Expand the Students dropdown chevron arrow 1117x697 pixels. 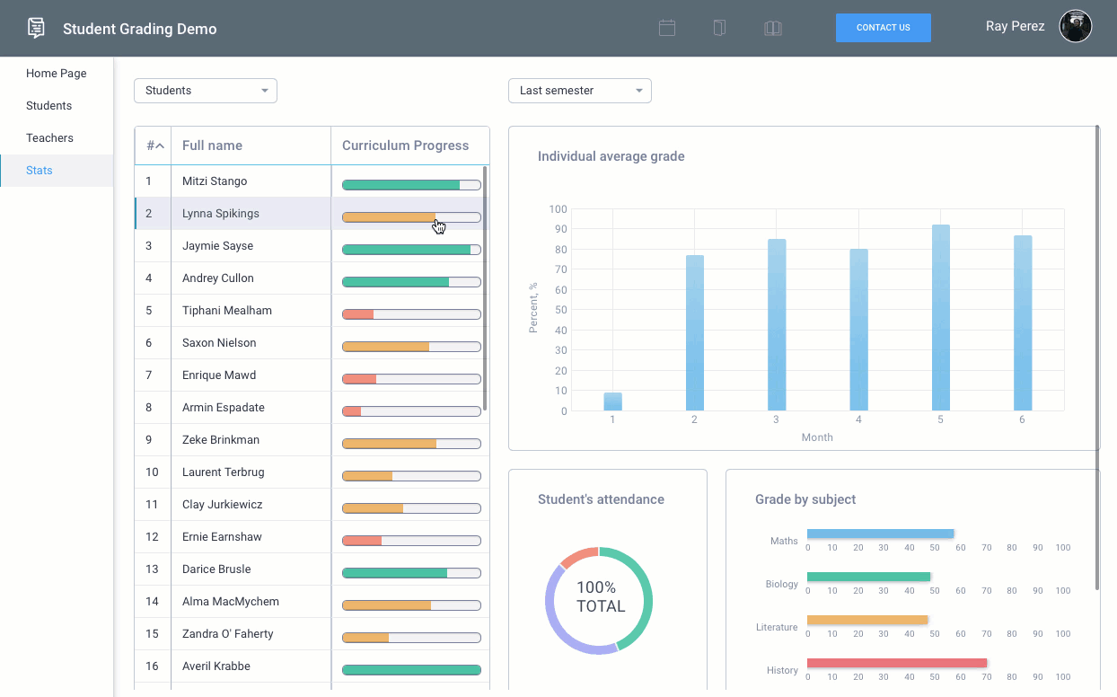pyautogui.click(x=265, y=91)
